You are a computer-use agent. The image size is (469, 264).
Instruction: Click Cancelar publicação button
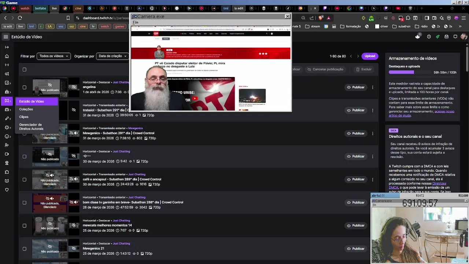click(325, 69)
